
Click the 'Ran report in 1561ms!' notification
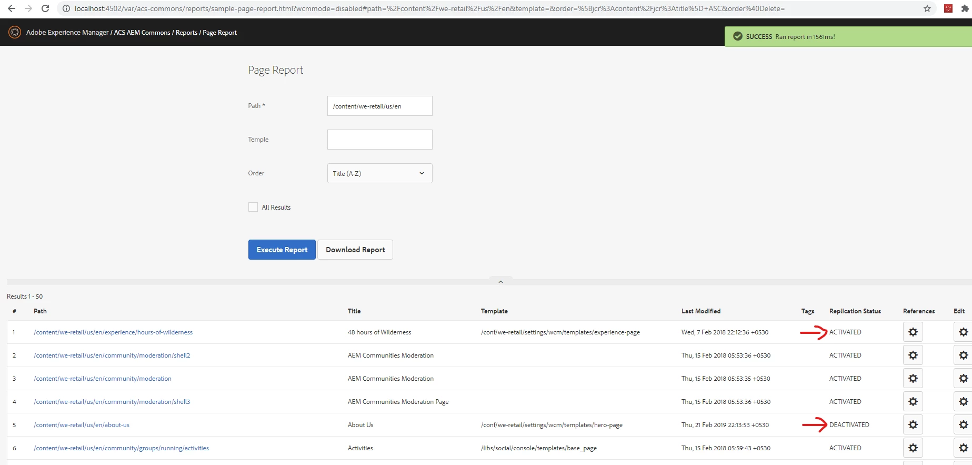pyautogui.click(x=805, y=37)
